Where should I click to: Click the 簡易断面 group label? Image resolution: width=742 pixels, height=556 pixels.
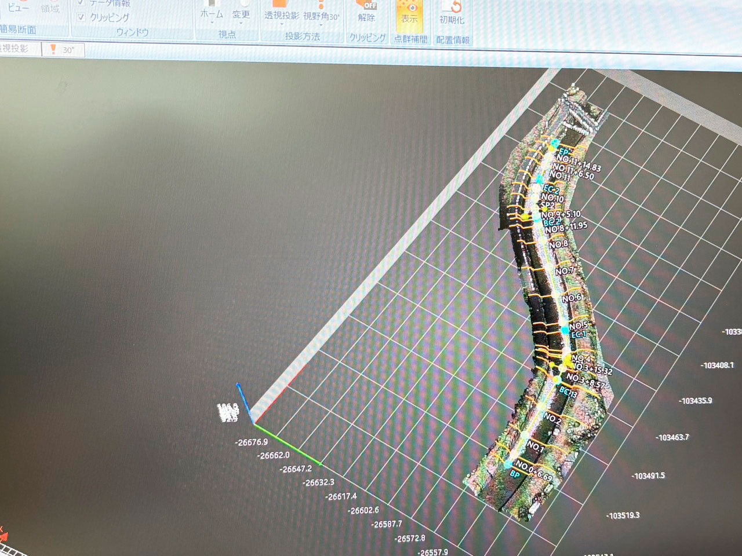point(19,30)
